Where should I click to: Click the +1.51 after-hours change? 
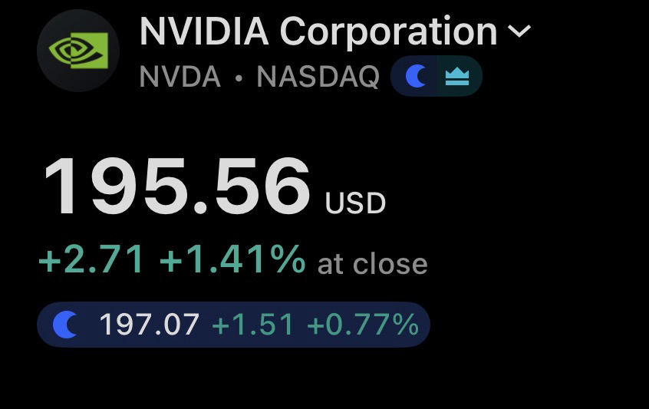pyautogui.click(x=252, y=325)
